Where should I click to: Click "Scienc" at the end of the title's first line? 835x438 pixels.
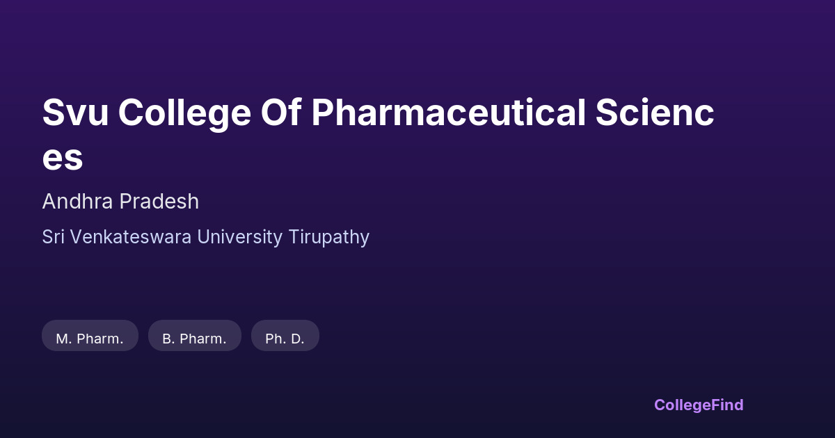[x=654, y=113]
